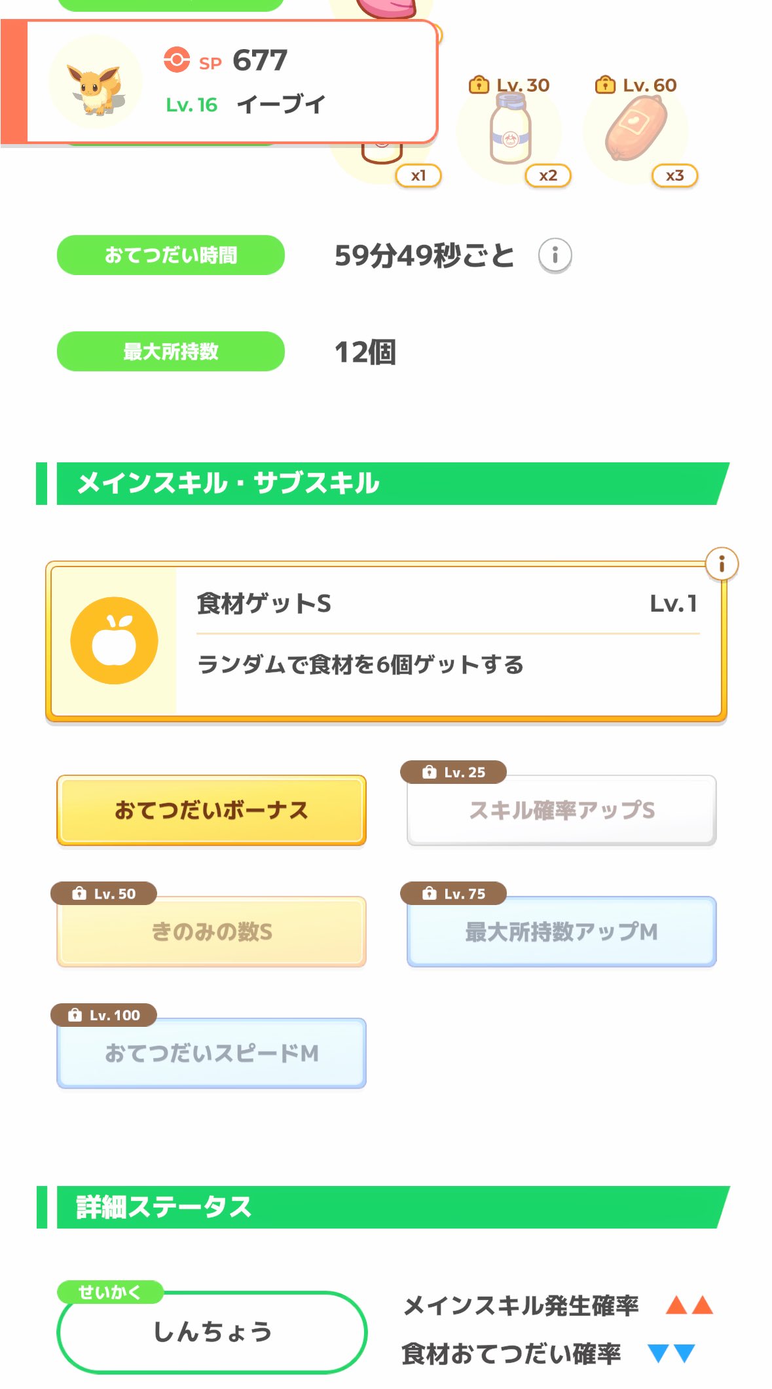
Task: Select the locked おてつだいスピードM skill
Action: click(x=211, y=1054)
